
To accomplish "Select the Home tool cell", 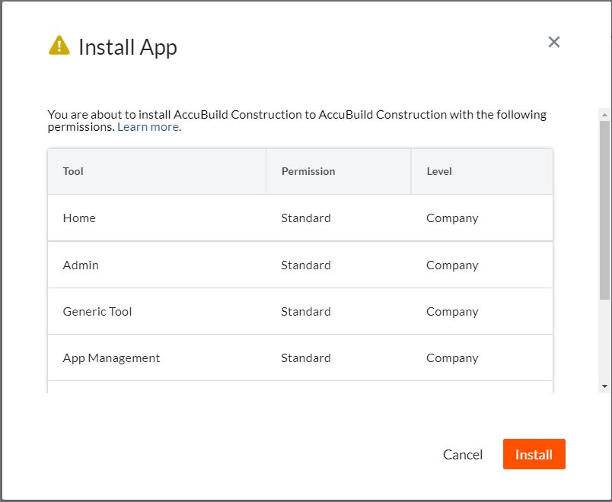I will [x=157, y=218].
